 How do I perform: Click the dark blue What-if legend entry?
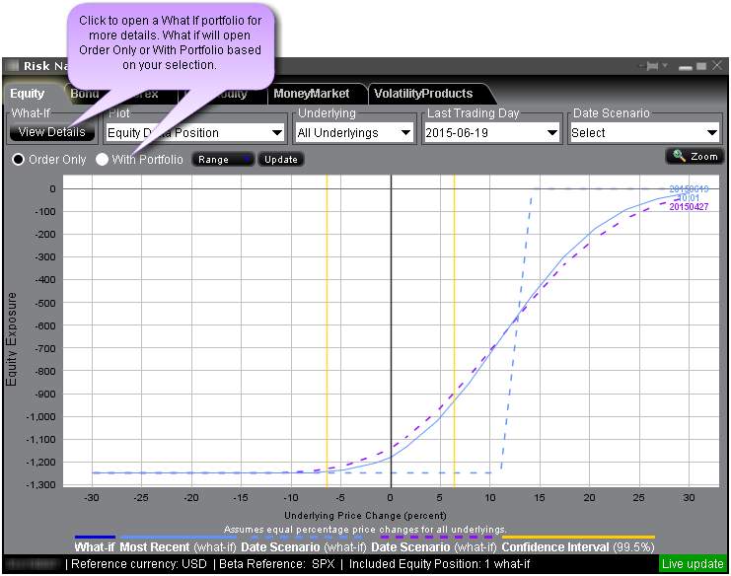tap(96, 546)
